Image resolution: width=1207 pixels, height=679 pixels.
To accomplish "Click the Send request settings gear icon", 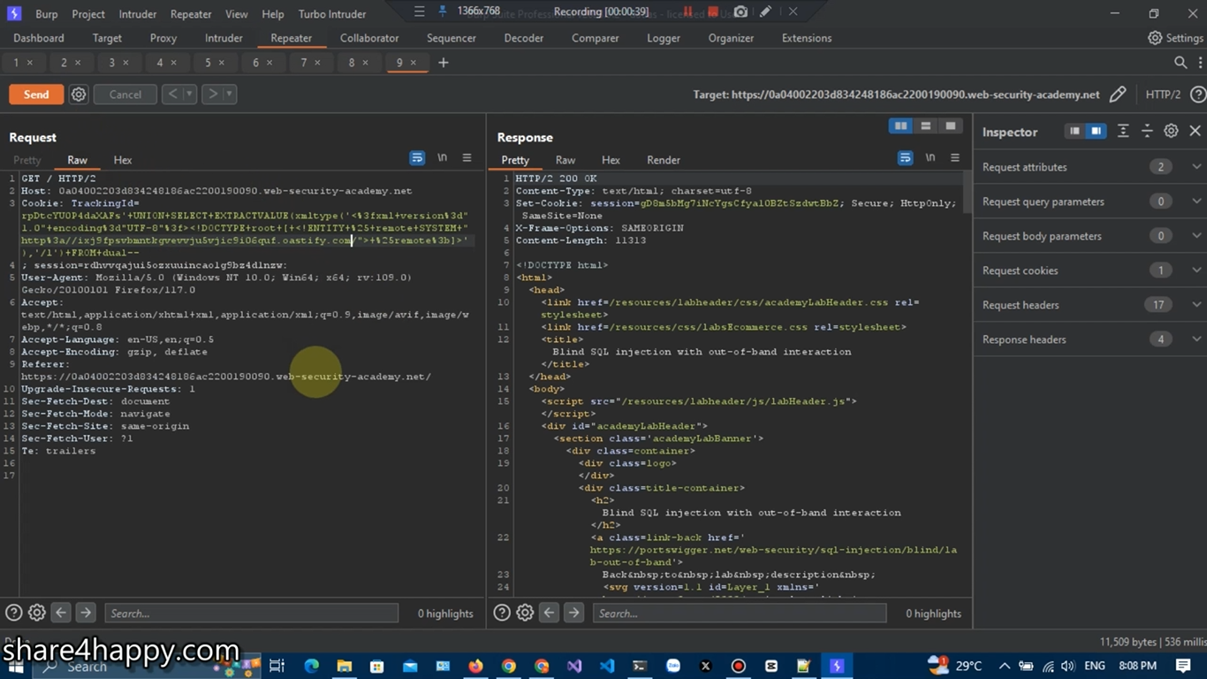I will point(79,95).
